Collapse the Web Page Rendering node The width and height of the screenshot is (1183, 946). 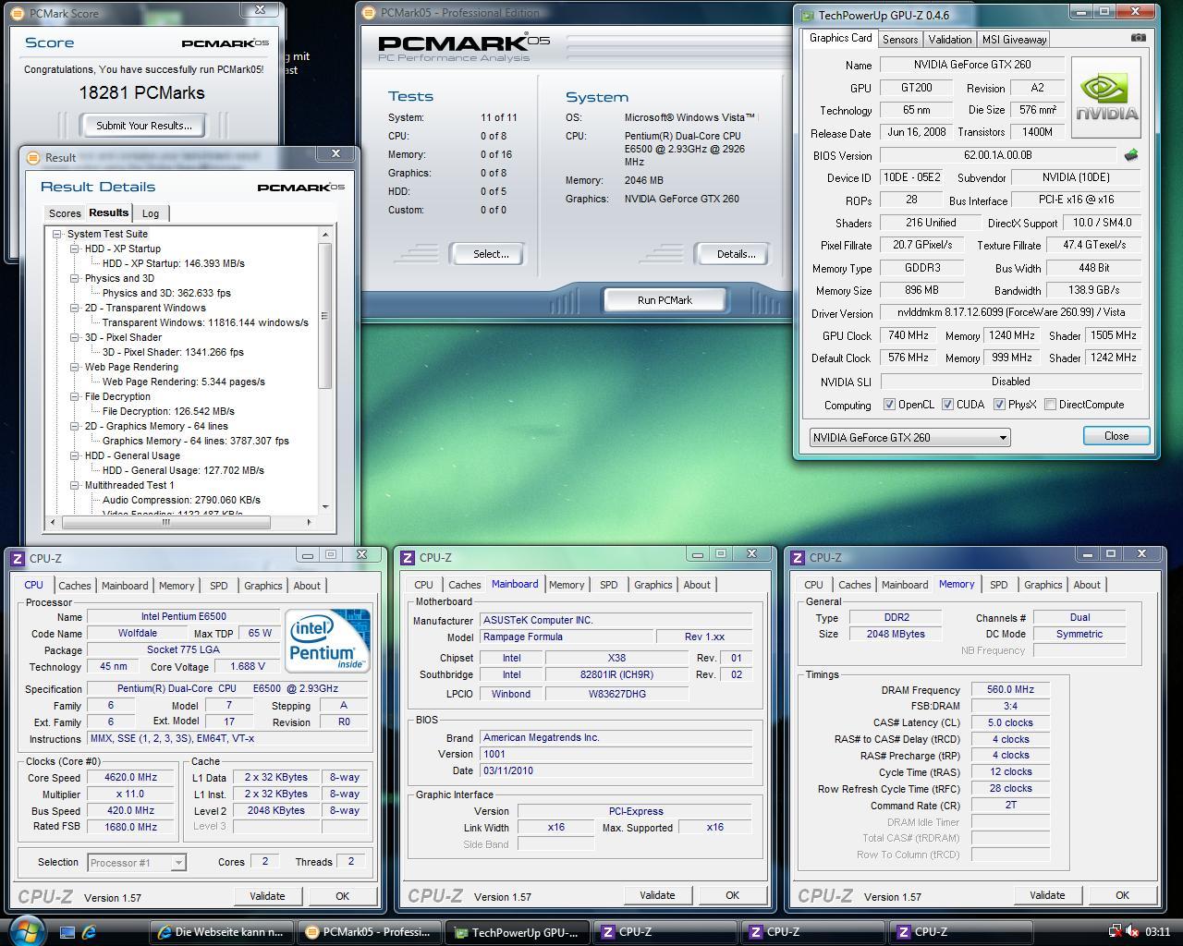coord(75,367)
